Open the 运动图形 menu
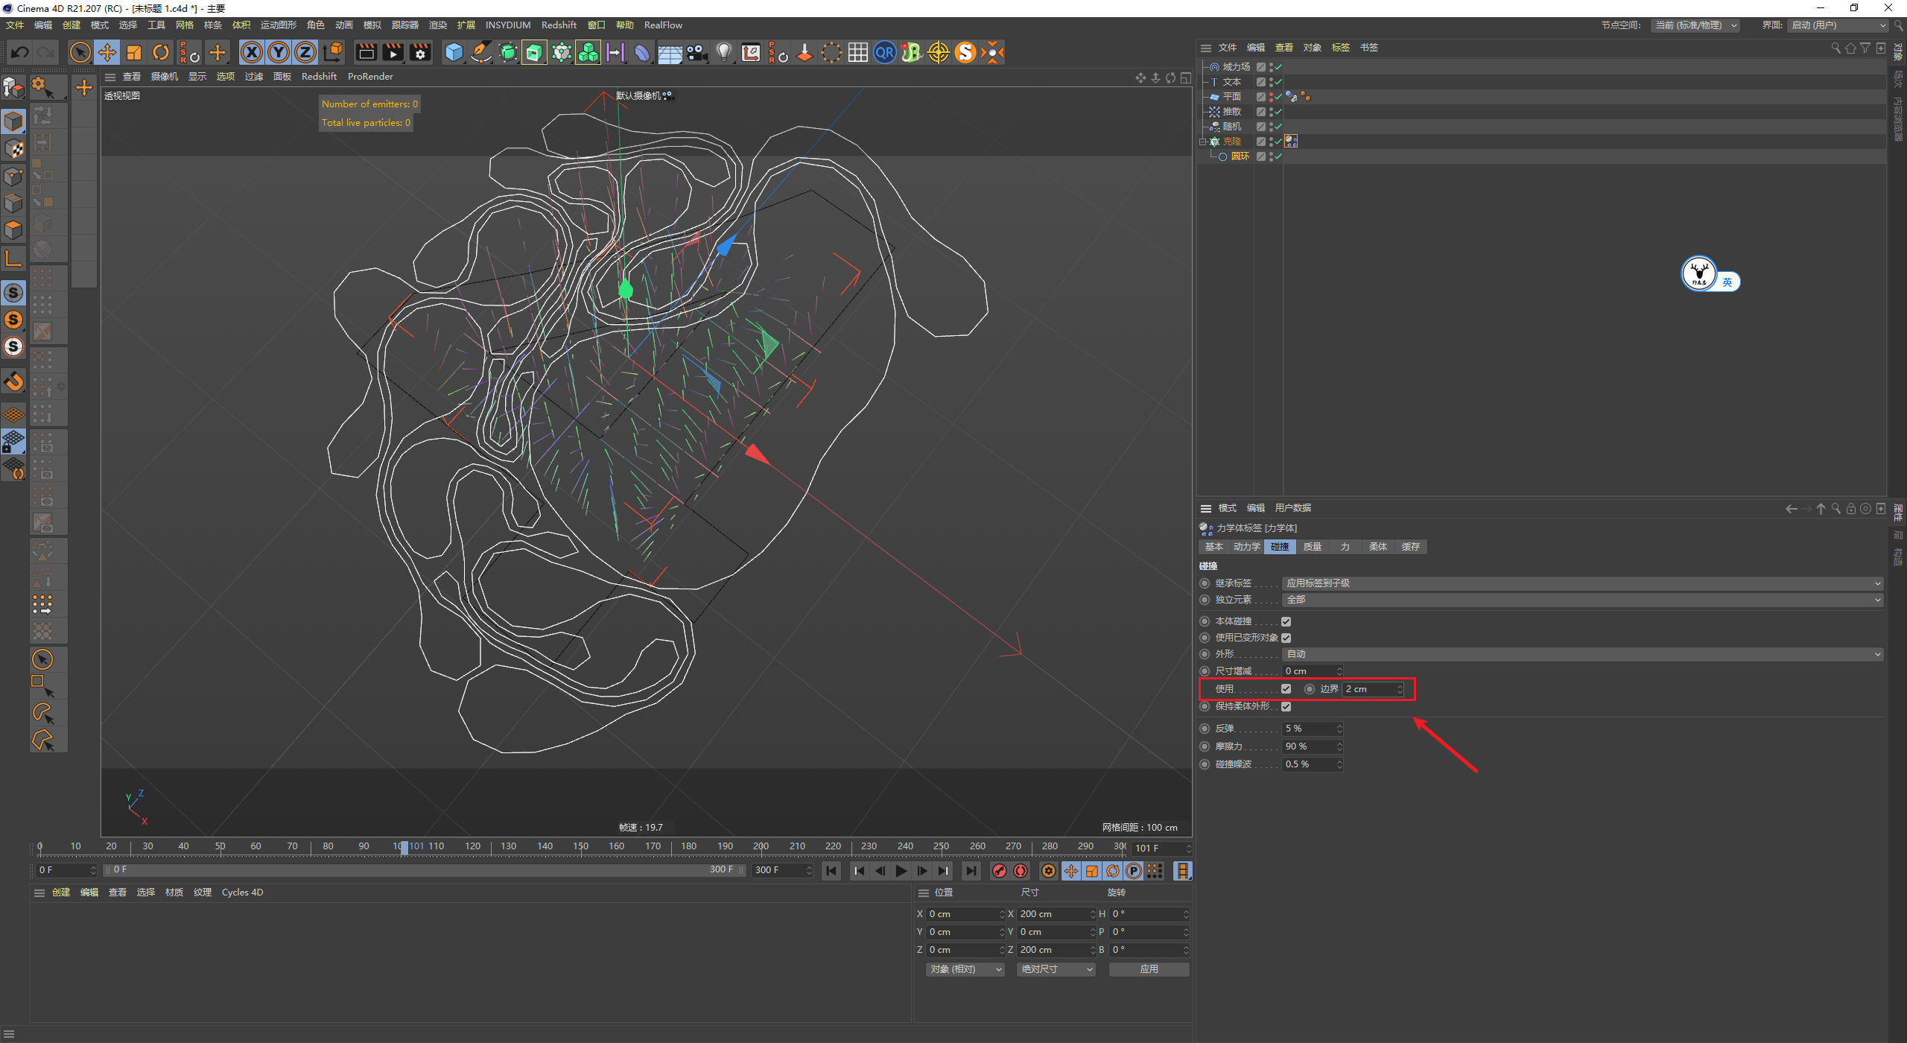 [278, 25]
